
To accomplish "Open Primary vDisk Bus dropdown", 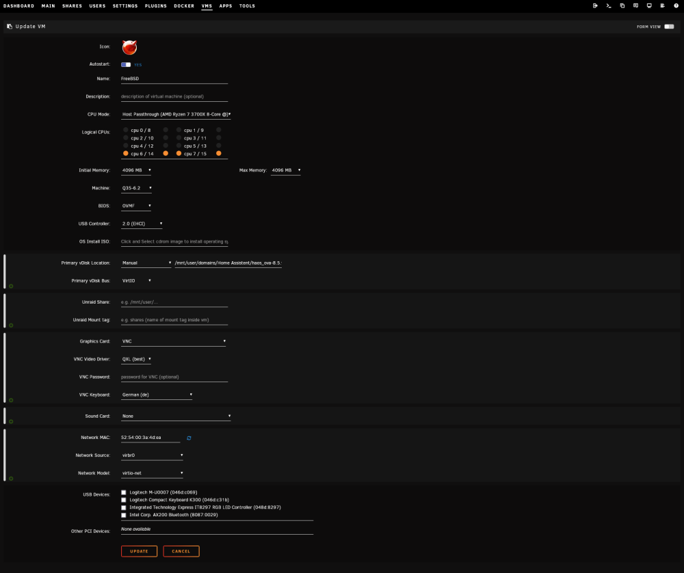I will coord(136,281).
